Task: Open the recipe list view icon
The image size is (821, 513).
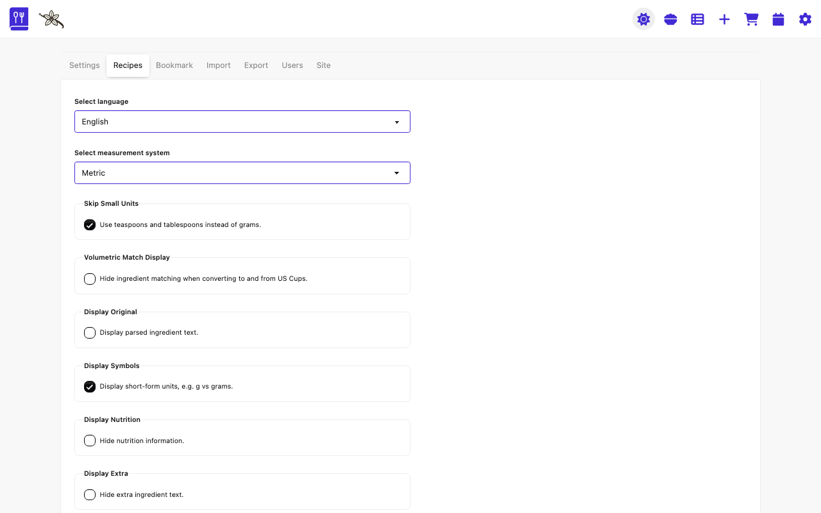Action: (697, 19)
